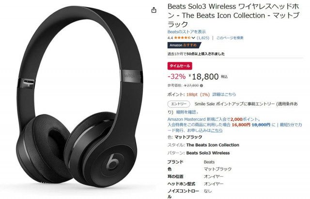The height and width of the screenshot is (199, 310).
Task: Expand the rating breakdown chevron
Action: coord(193,38)
